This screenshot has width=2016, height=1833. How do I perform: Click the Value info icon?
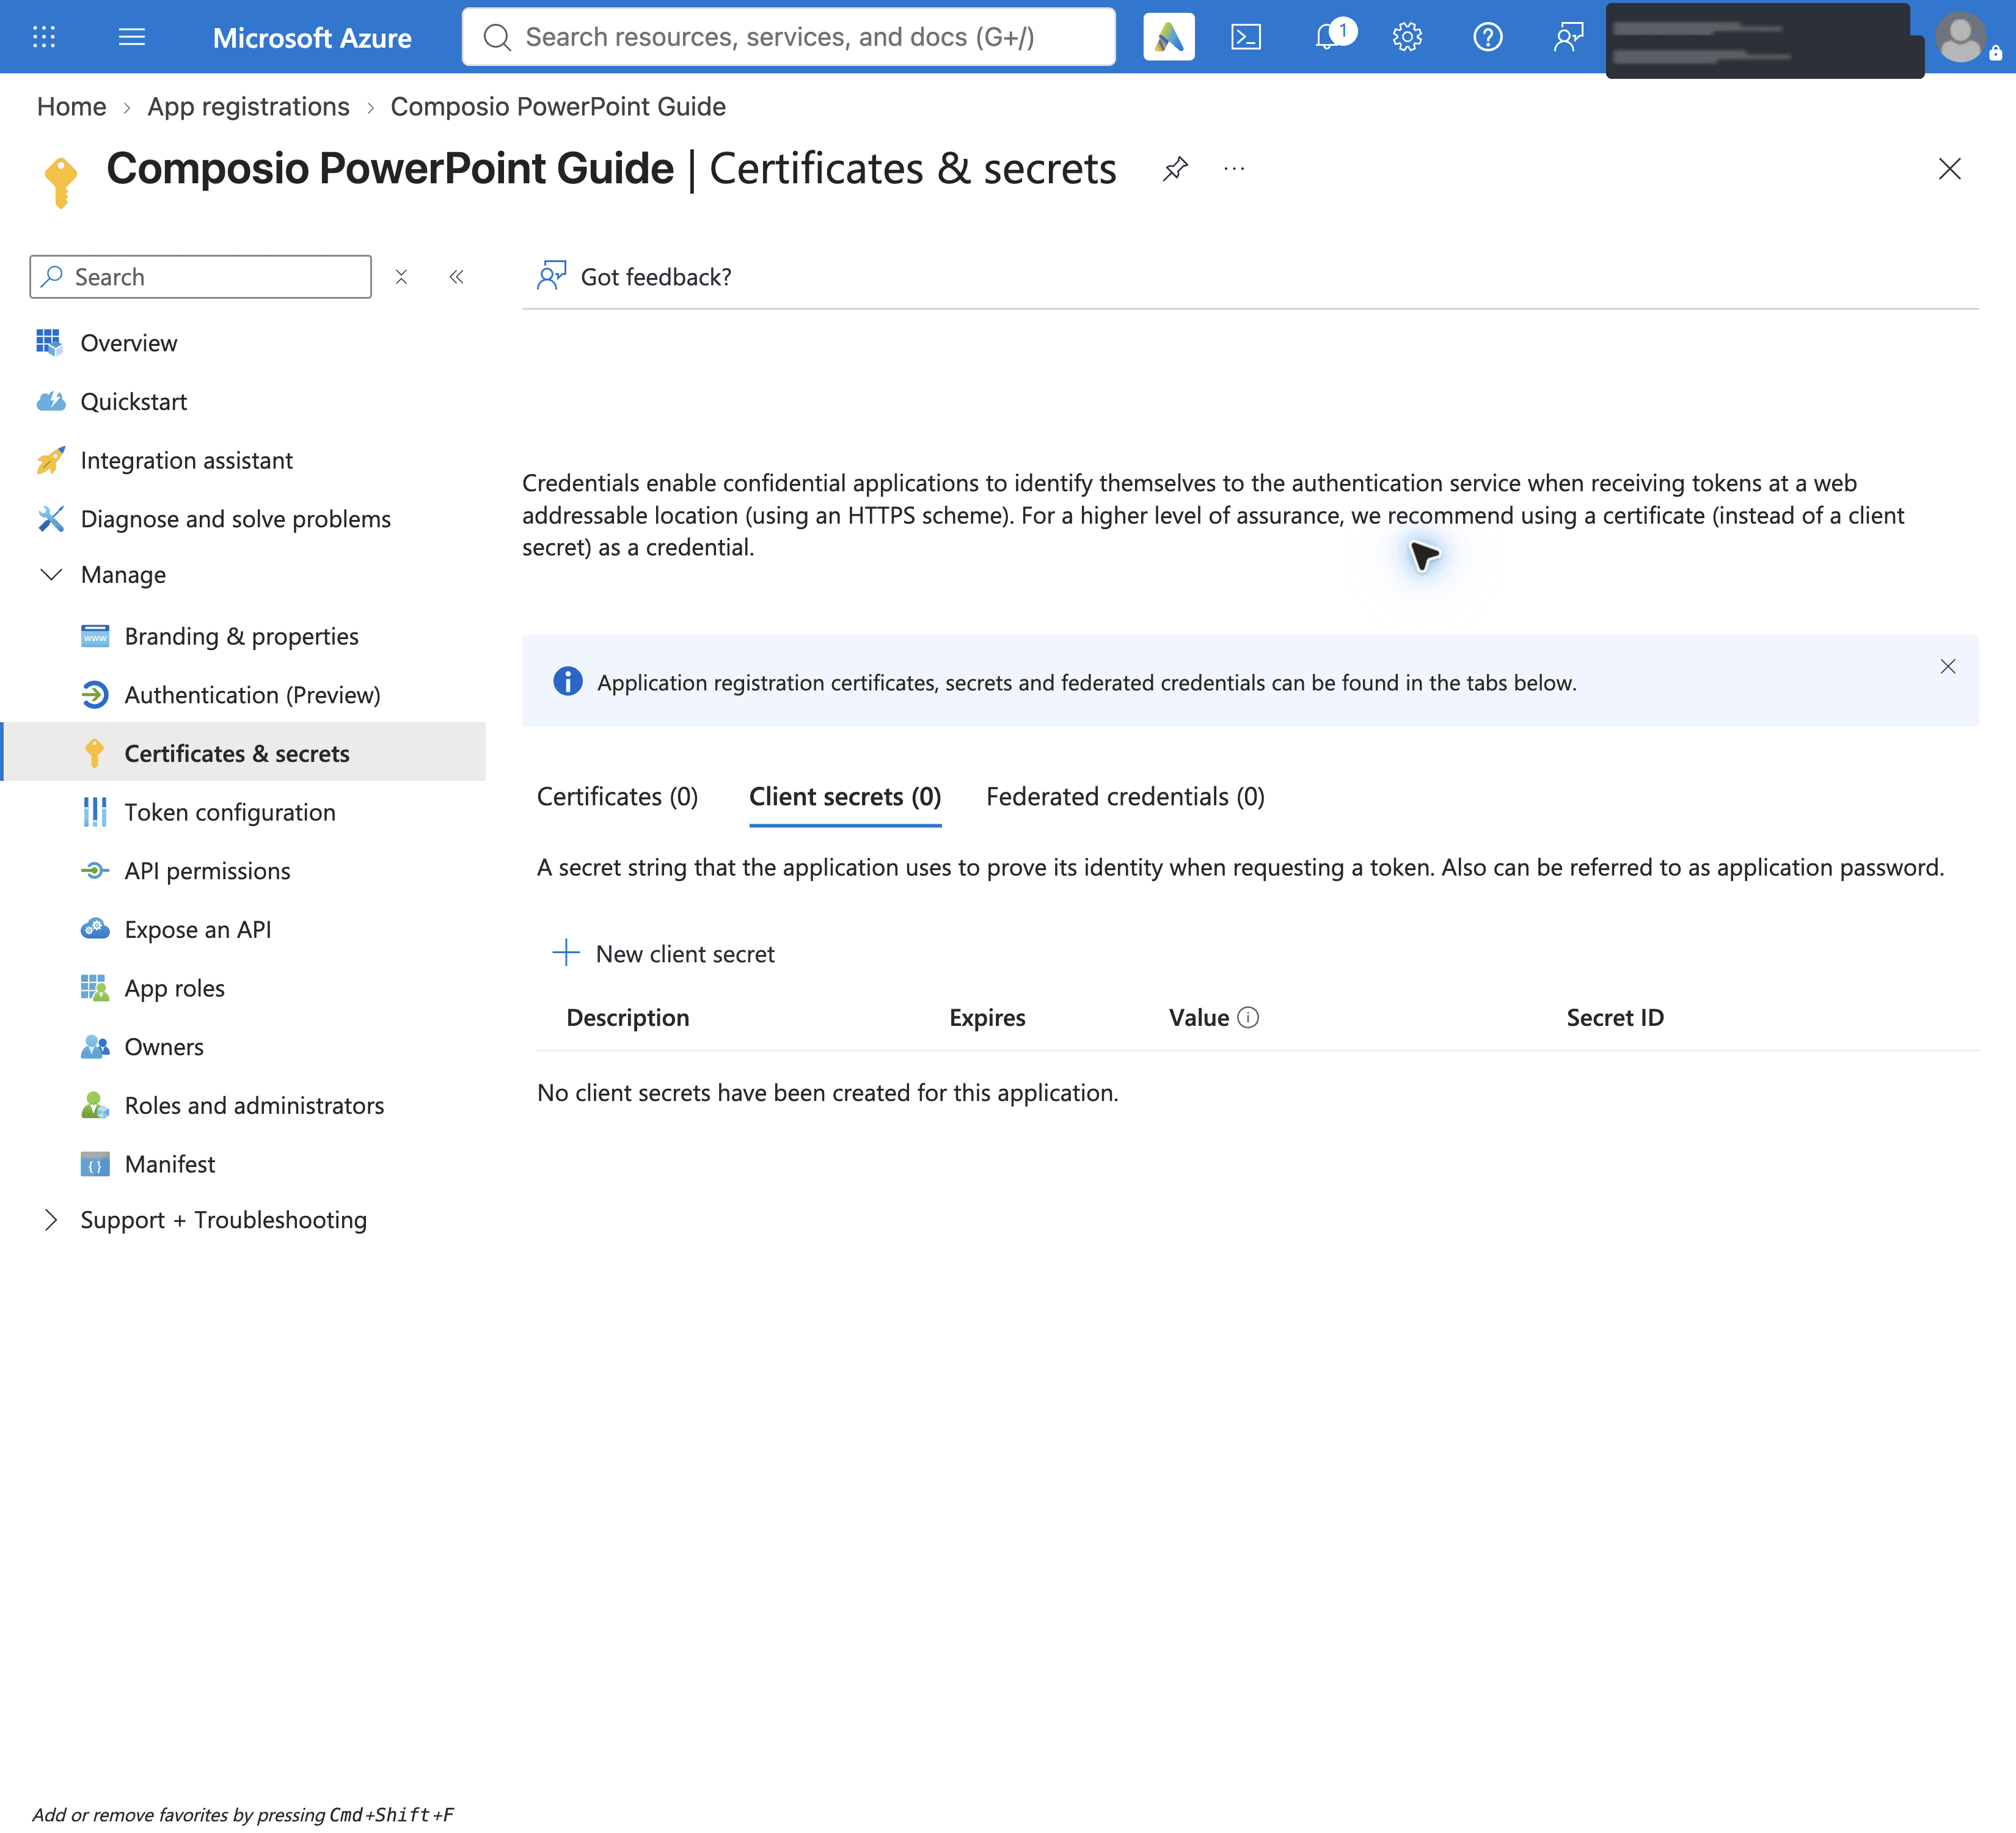coord(1248,1017)
